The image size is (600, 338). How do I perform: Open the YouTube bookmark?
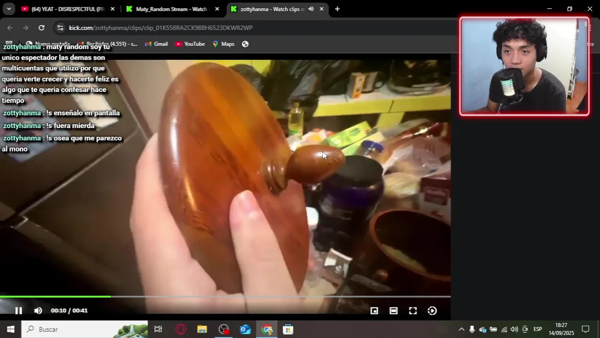[190, 44]
